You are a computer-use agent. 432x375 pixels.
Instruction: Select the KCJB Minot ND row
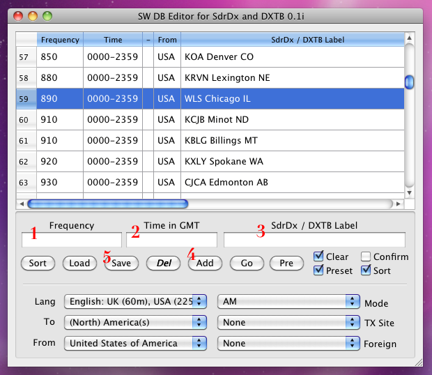(x=210, y=120)
